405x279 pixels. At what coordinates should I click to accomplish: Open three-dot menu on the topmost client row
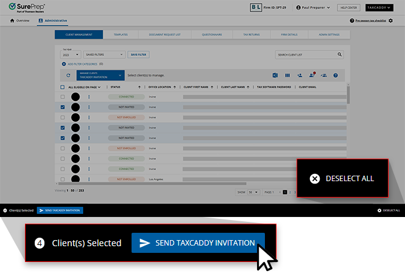(89, 97)
